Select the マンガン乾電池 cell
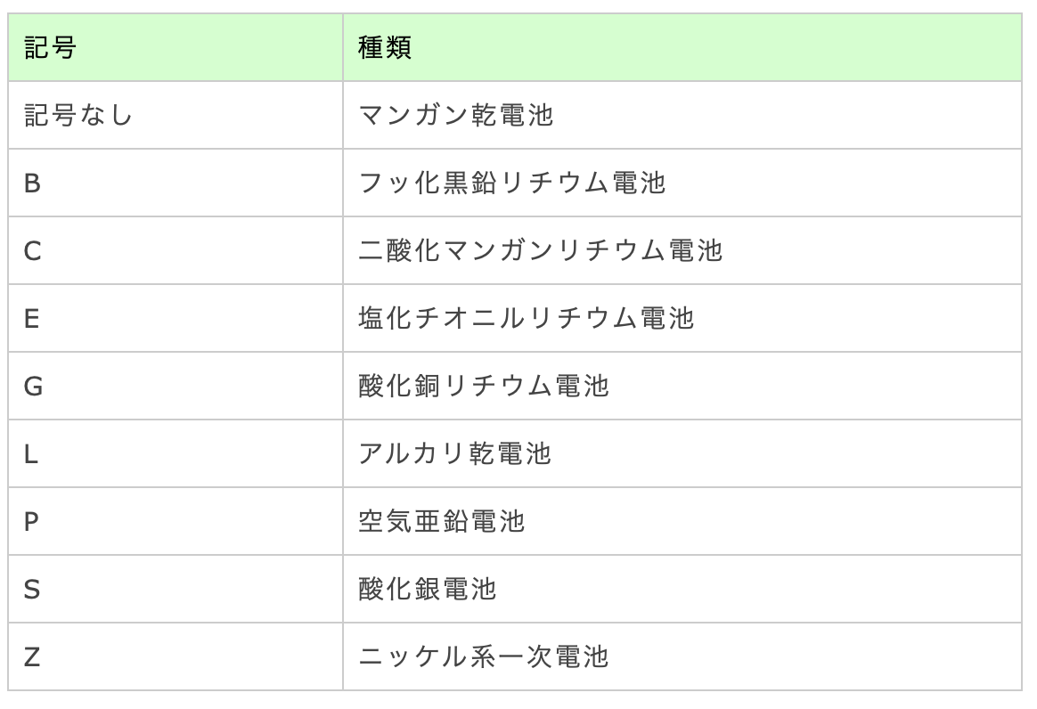 pos(455,115)
